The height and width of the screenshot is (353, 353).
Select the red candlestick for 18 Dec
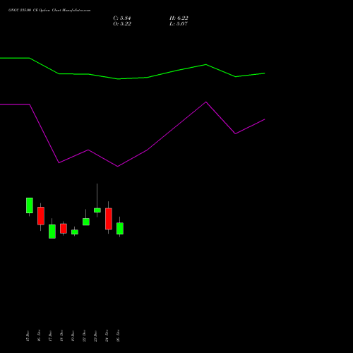64,228
